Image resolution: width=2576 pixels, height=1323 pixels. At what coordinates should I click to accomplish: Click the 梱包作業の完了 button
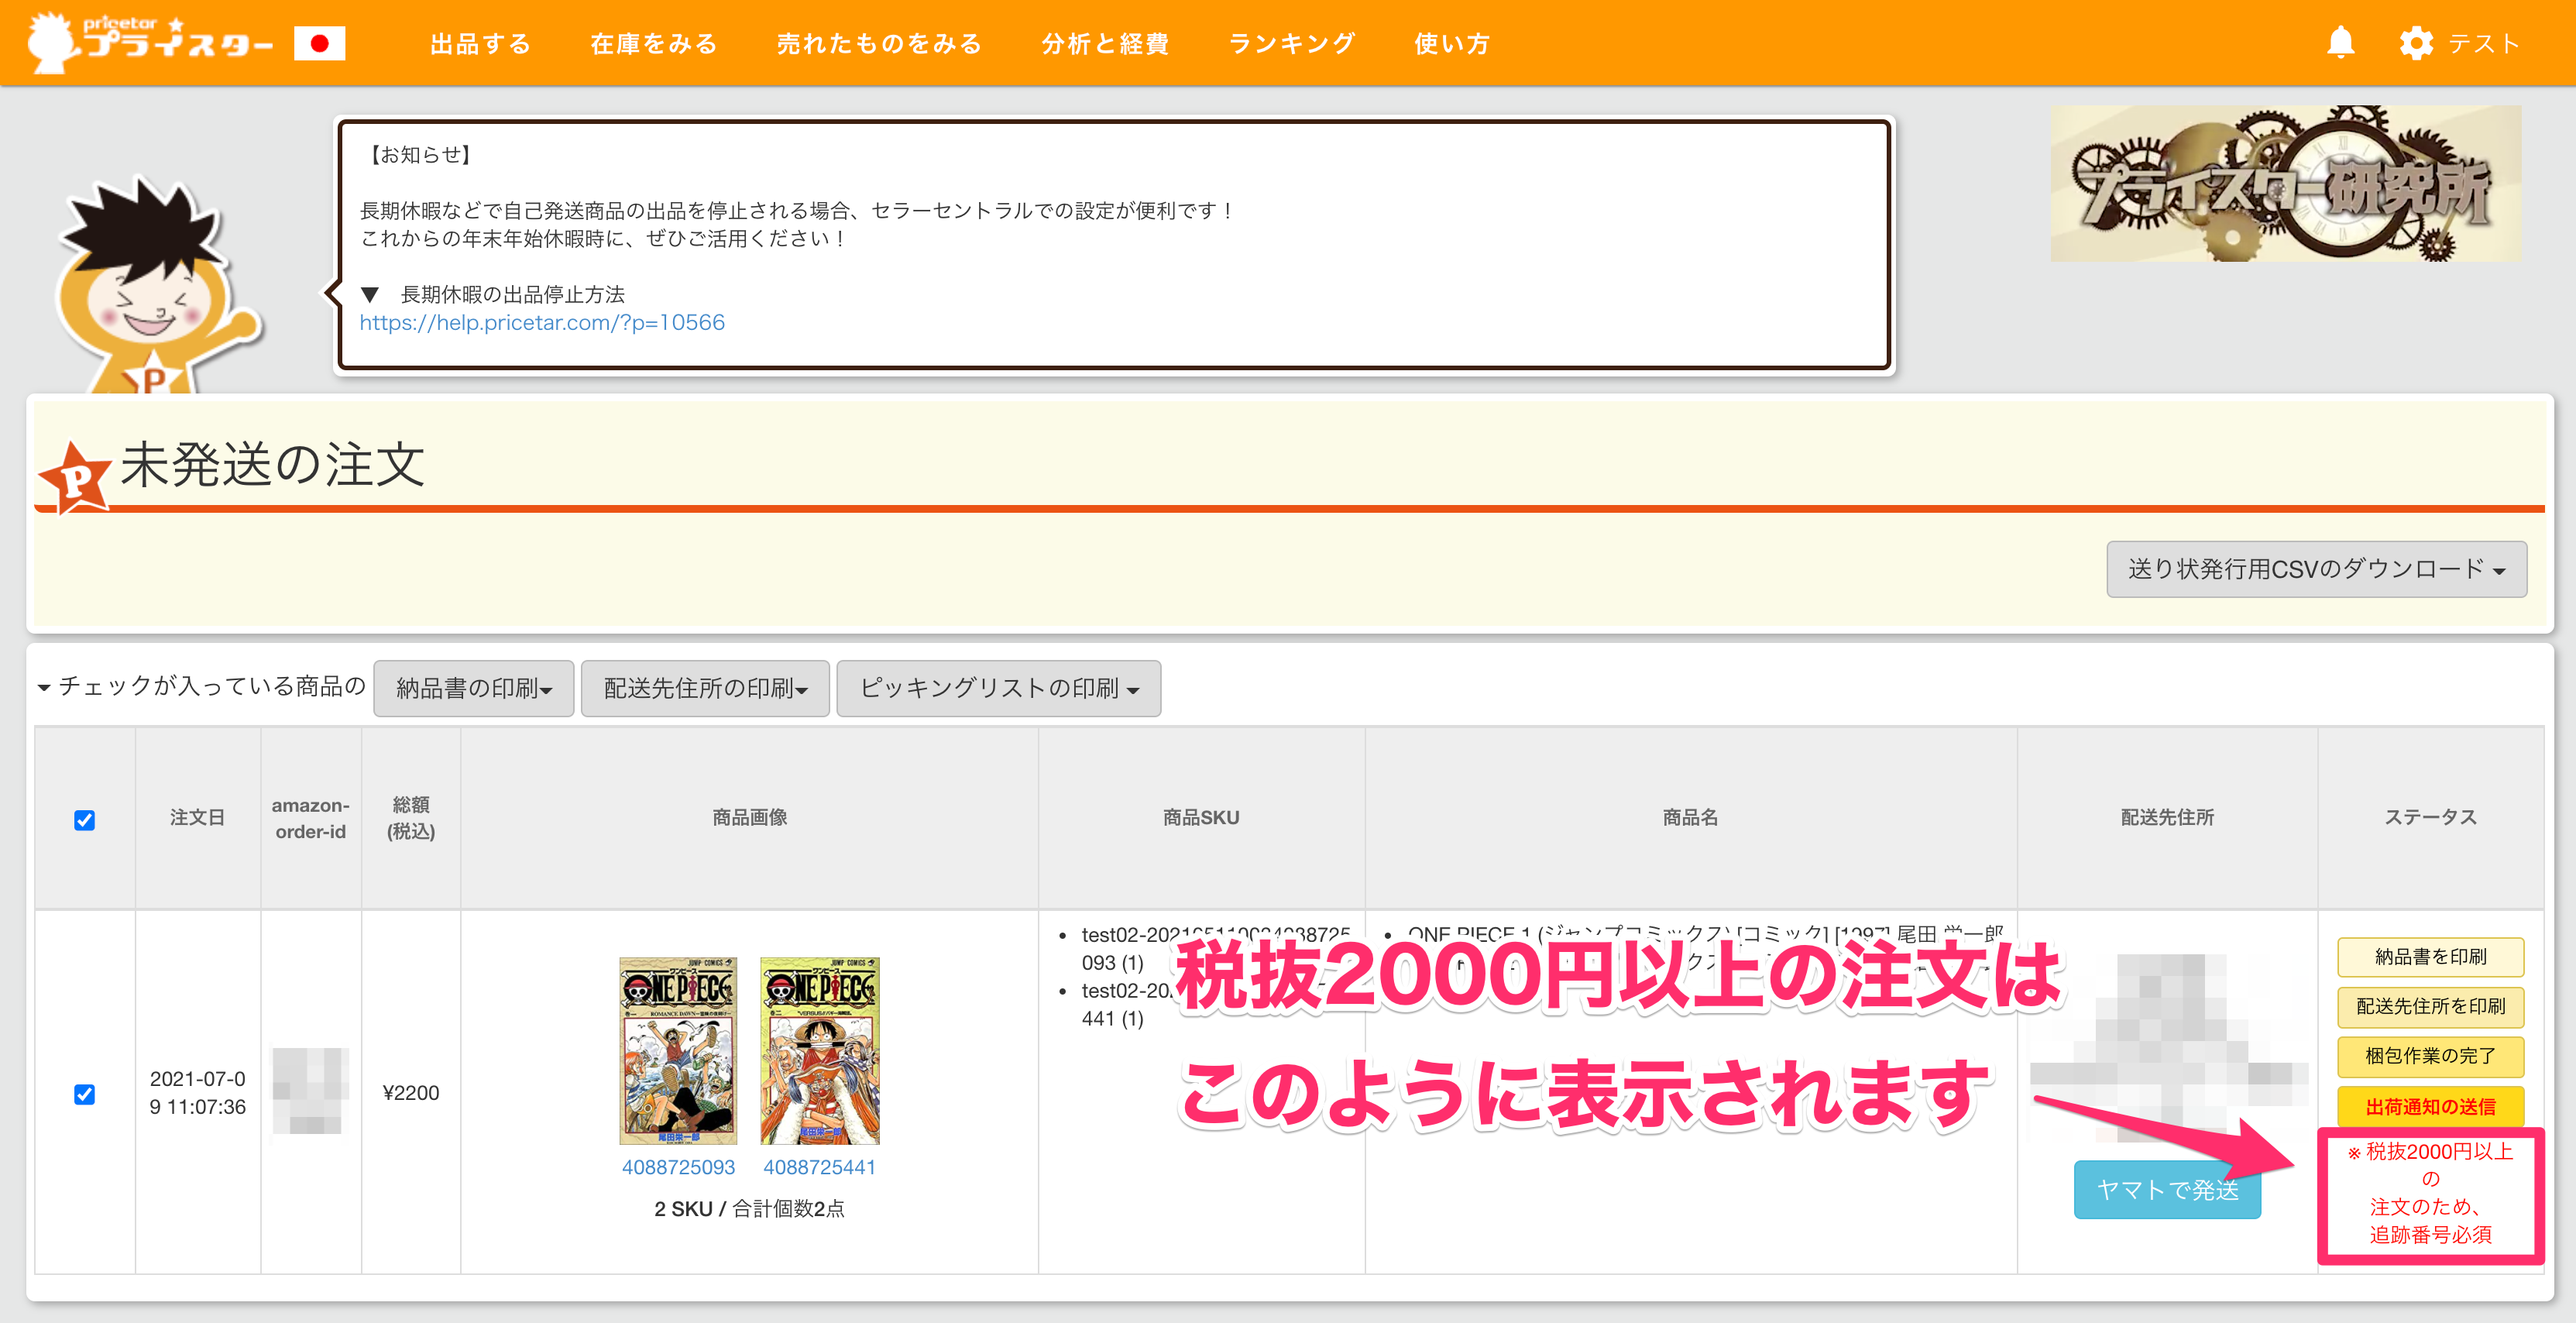click(2431, 1056)
